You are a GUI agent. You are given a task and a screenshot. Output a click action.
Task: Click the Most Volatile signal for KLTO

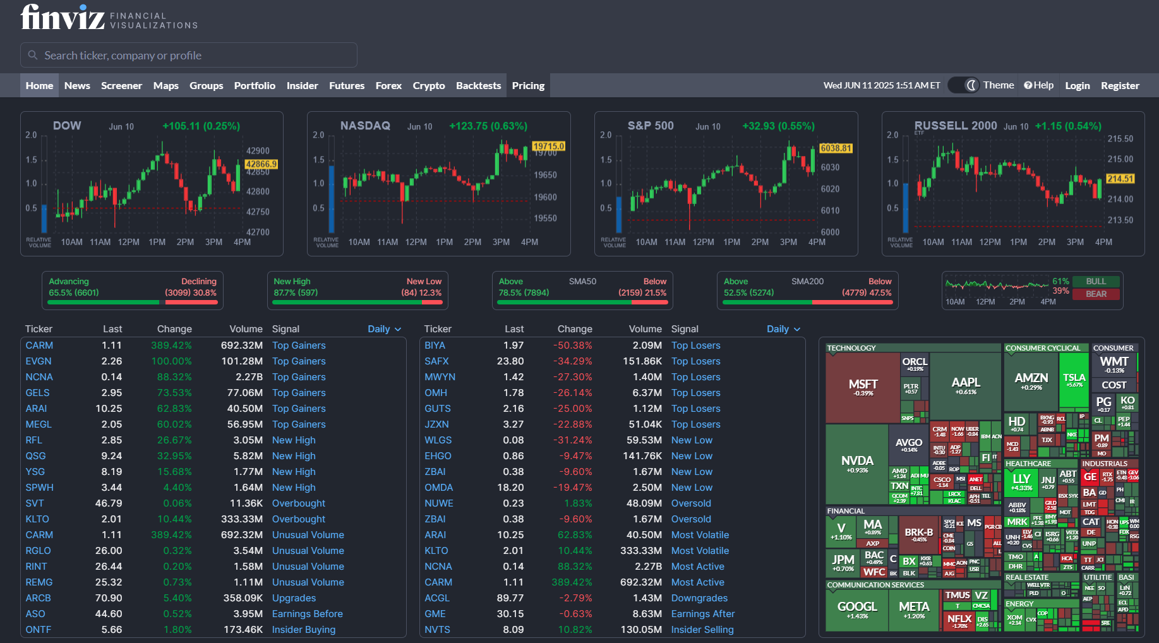point(700,551)
